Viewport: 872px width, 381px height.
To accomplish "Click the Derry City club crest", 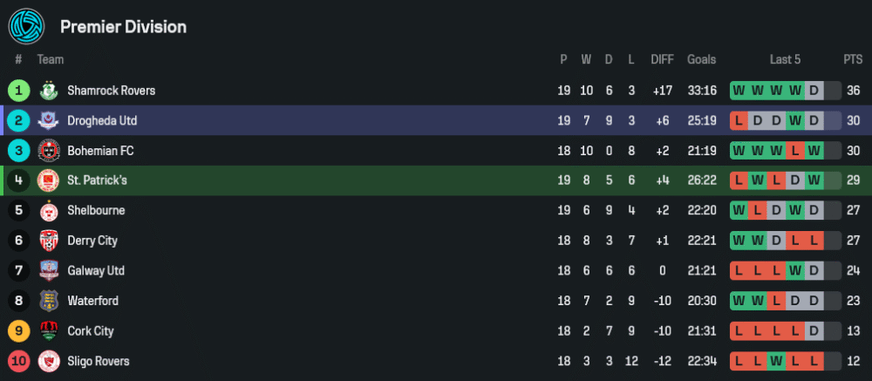I will click(x=48, y=241).
